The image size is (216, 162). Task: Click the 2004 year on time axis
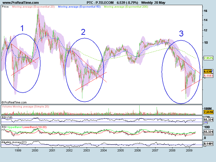click(x=103, y=150)
